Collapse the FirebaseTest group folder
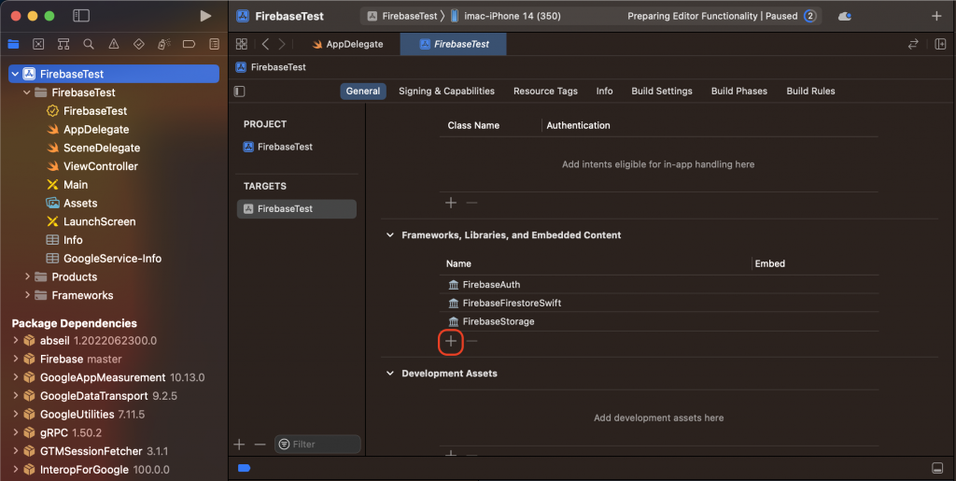 point(27,92)
